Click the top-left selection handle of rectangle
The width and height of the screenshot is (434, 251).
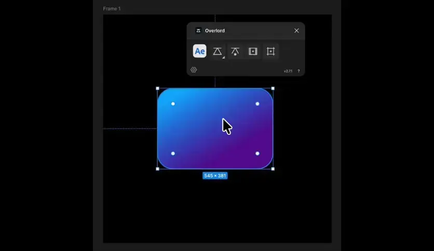click(x=157, y=89)
